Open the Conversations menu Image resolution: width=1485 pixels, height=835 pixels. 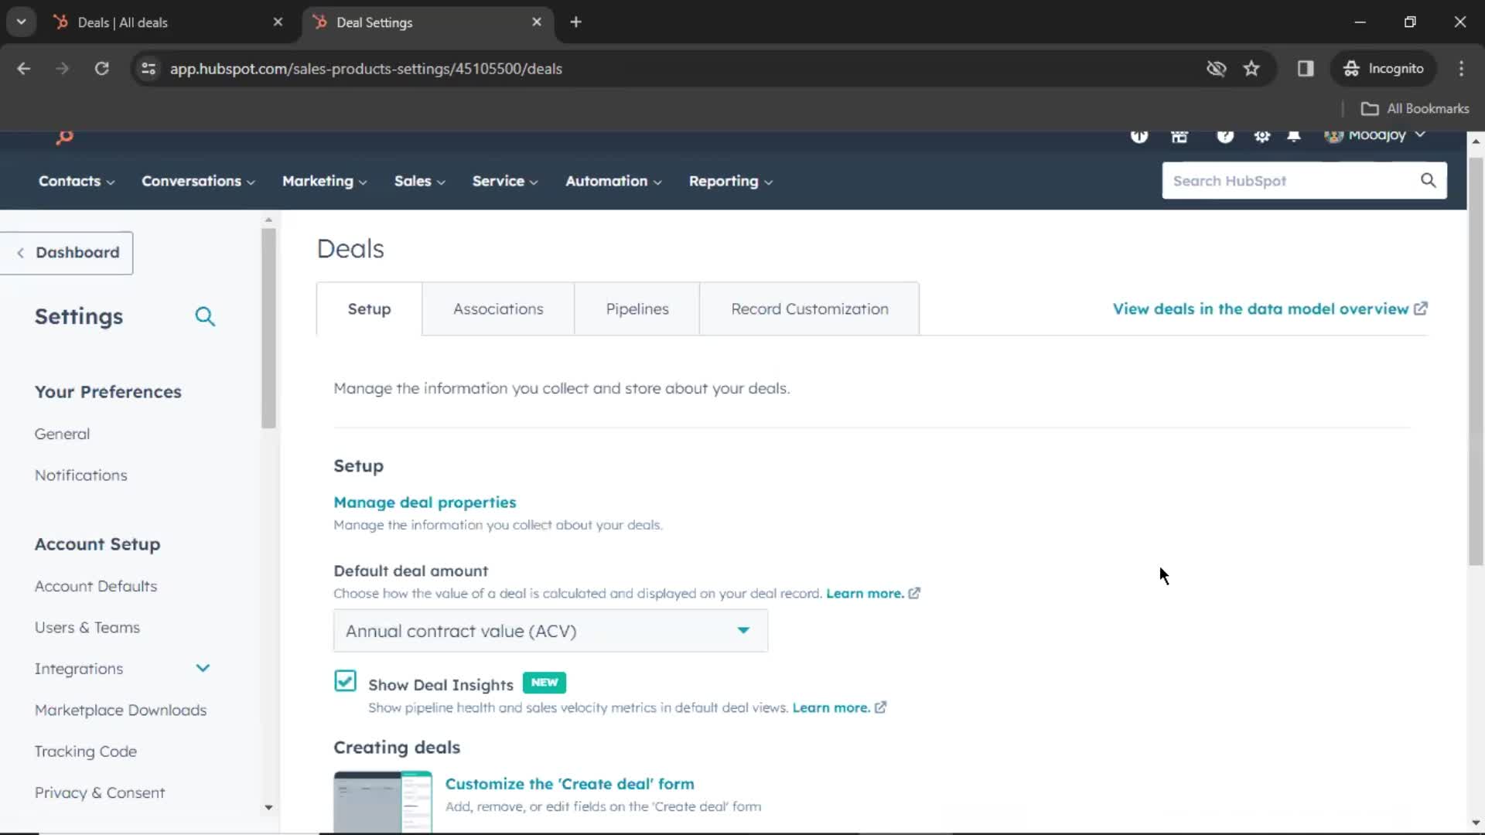198,181
